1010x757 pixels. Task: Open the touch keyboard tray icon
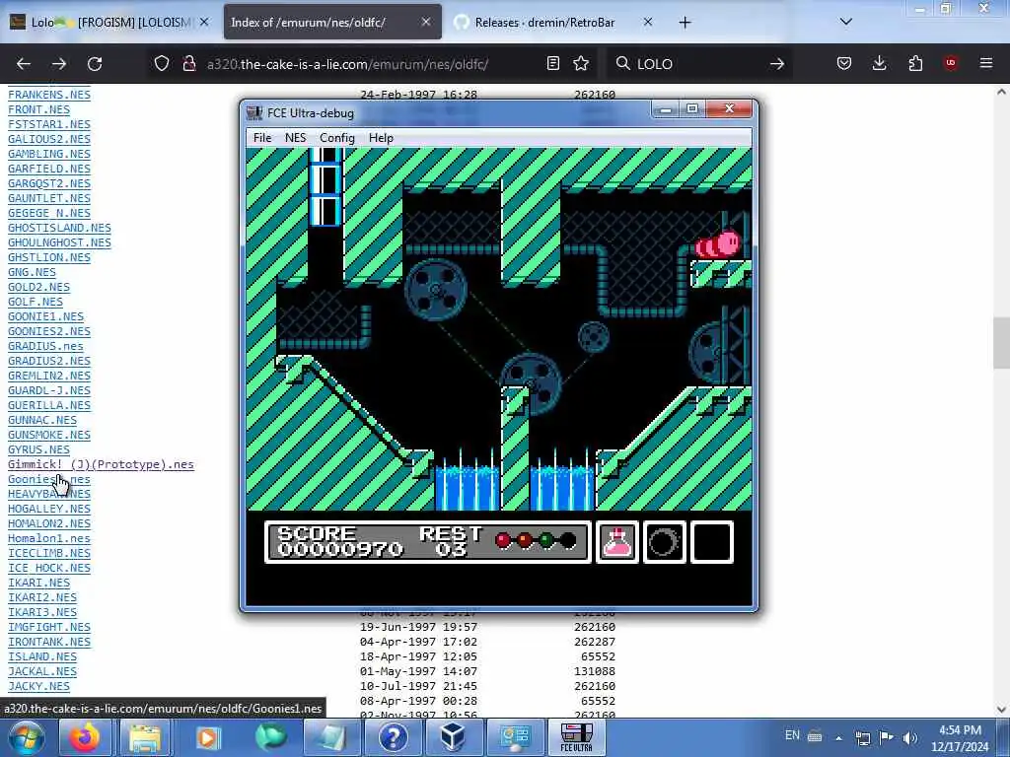(x=815, y=737)
